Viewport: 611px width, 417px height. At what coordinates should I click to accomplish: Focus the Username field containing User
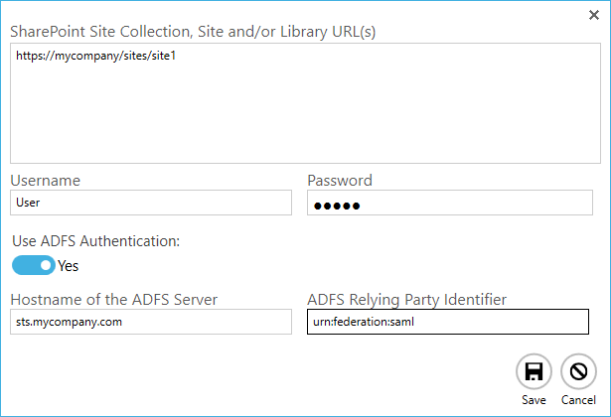(151, 203)
